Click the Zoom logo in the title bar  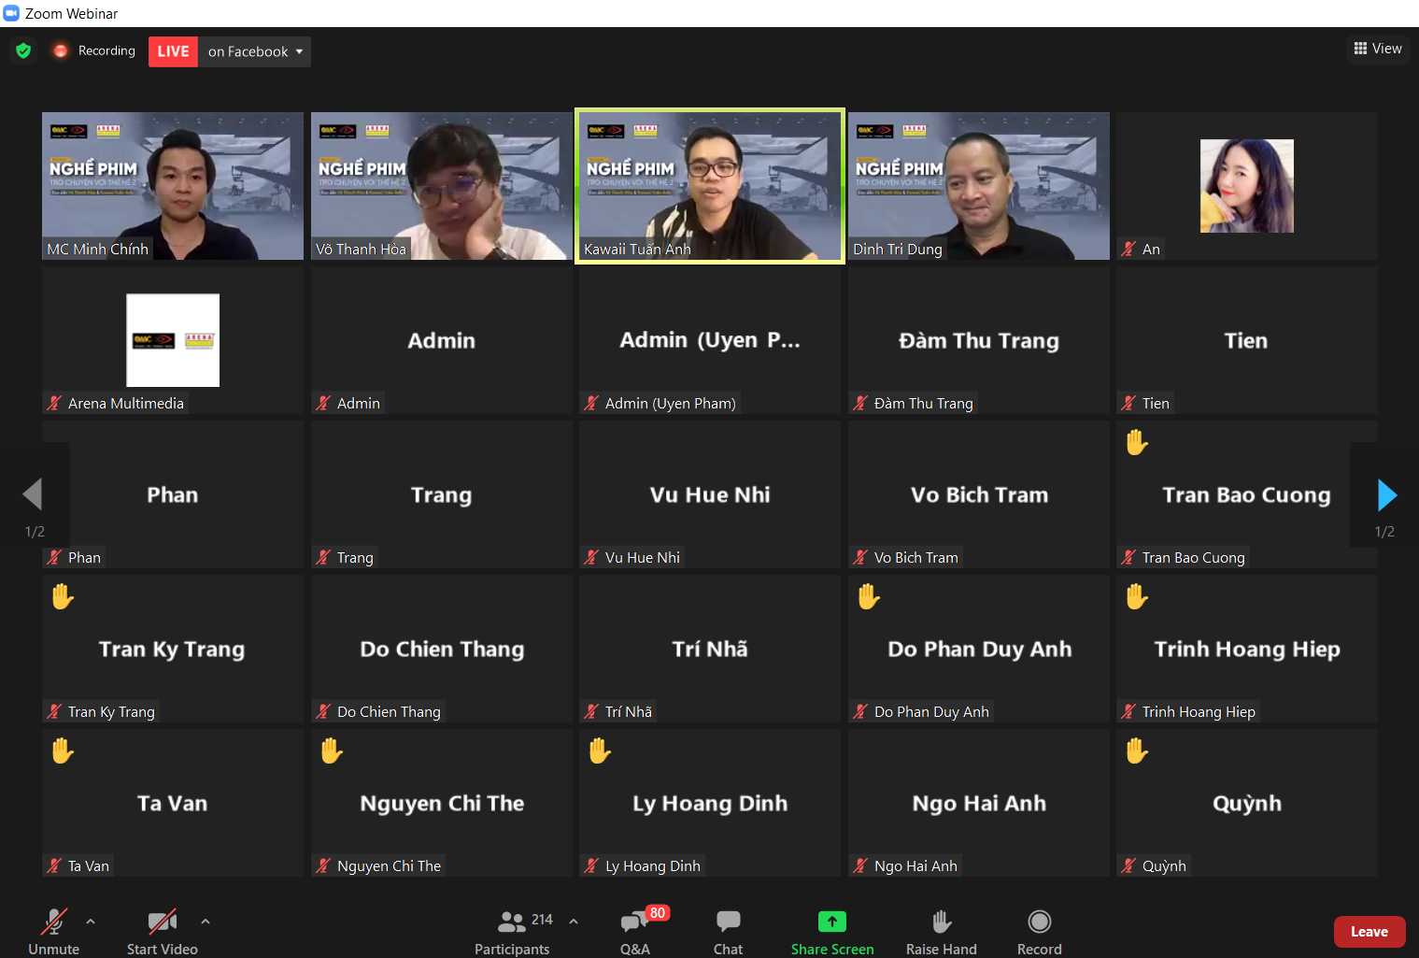click(x=11, y=13)
